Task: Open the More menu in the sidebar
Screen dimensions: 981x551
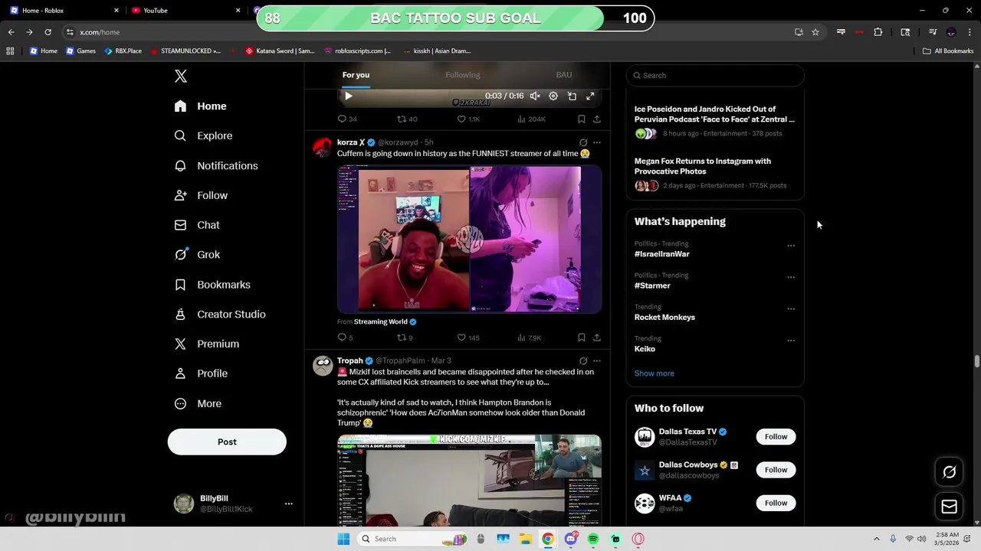Action: point(198,403)
